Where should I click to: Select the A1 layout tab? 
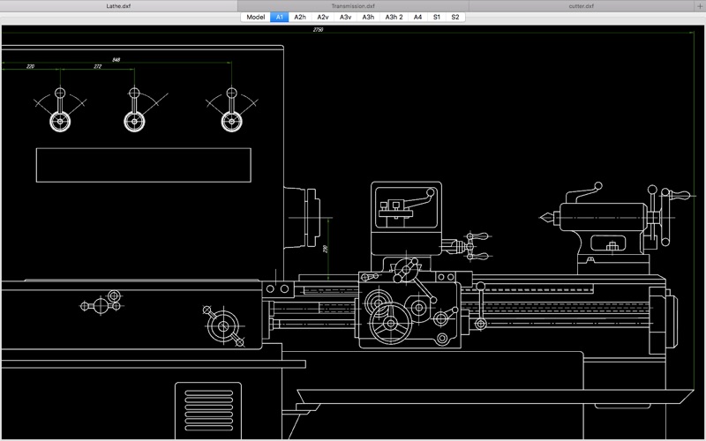coord(280,17)
